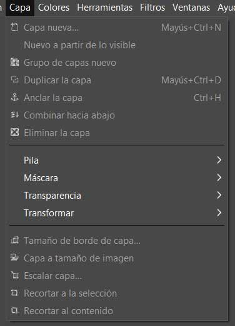Open the Herramientas menu
This screenshot has height=326, width=235.
105,8
